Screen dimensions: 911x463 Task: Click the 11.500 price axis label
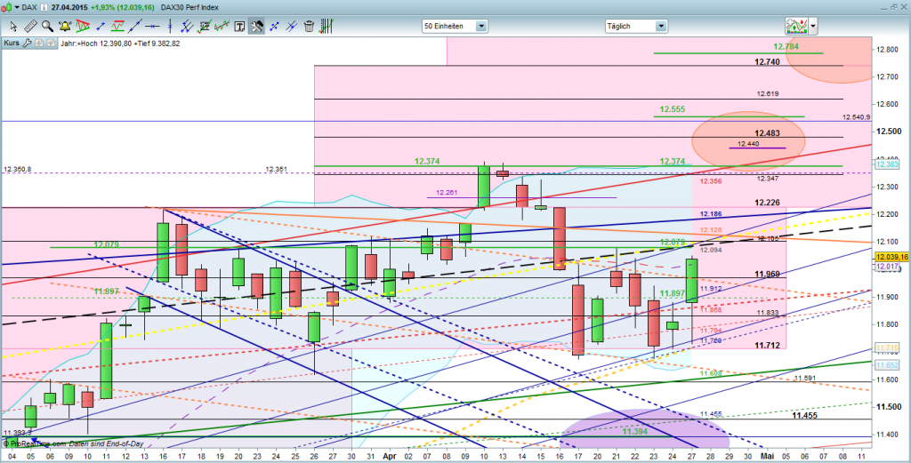[891, 406]
